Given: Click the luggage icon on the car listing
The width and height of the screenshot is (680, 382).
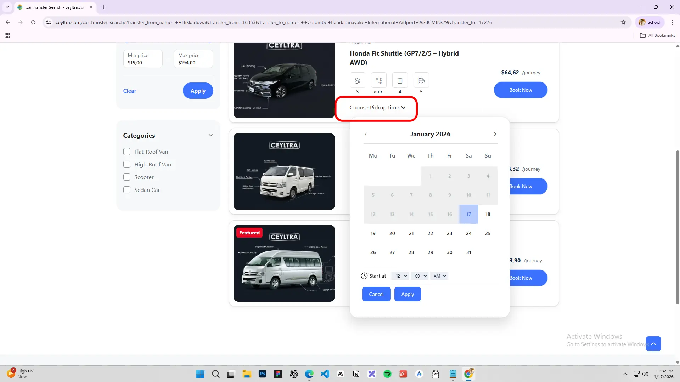Looking at the screenshot, I should [400, 81].
